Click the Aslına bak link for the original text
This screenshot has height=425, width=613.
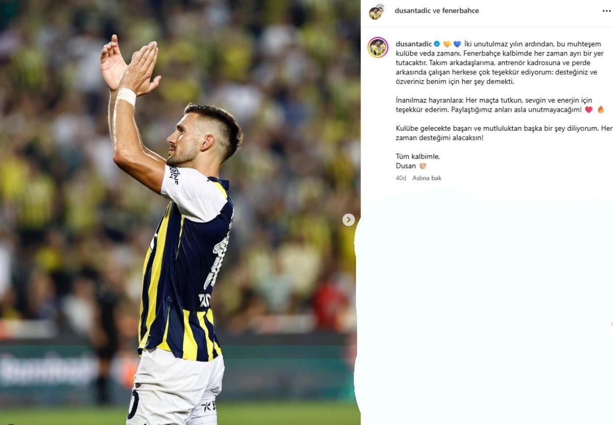(x=427, y=178)
